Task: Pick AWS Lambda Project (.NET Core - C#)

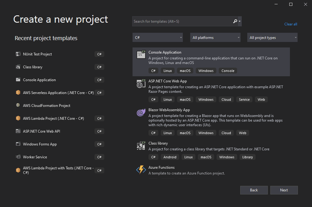Action: [x=53, y=119]
